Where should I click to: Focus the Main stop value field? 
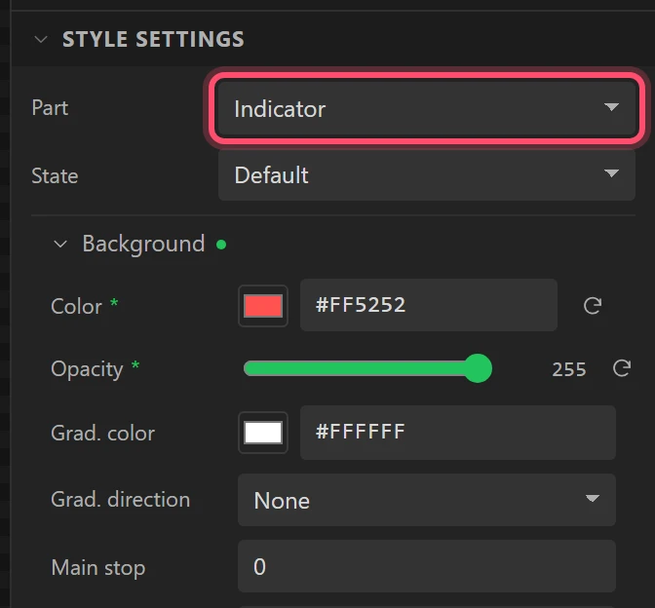427,566
